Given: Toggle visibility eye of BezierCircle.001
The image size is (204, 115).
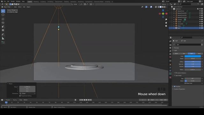Looking at the screenshot, I should (x=200, y=13).
